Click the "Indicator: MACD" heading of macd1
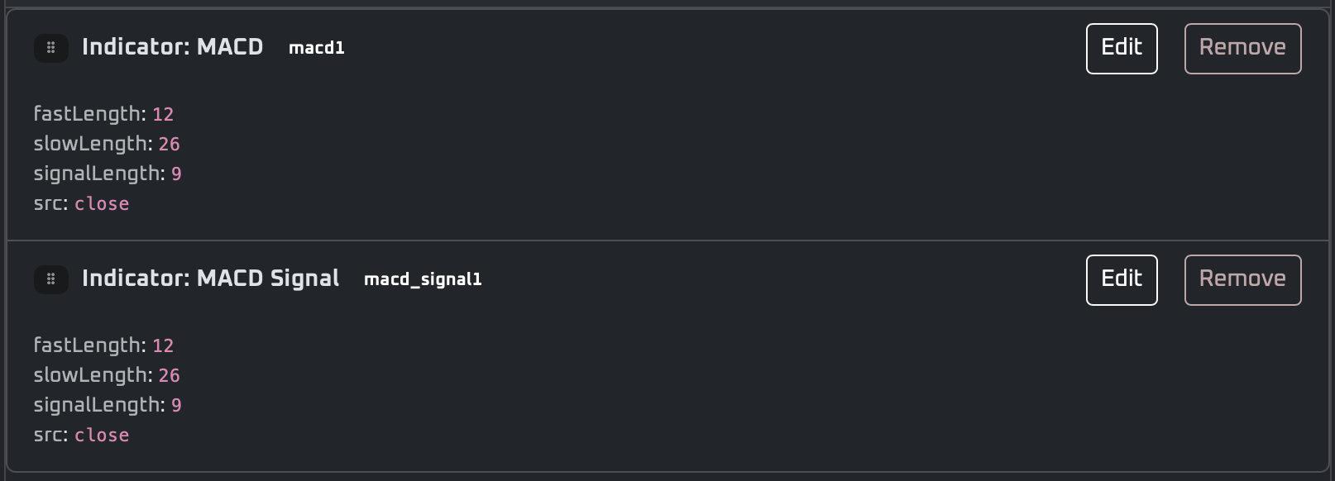 click(x=172, y=47)
